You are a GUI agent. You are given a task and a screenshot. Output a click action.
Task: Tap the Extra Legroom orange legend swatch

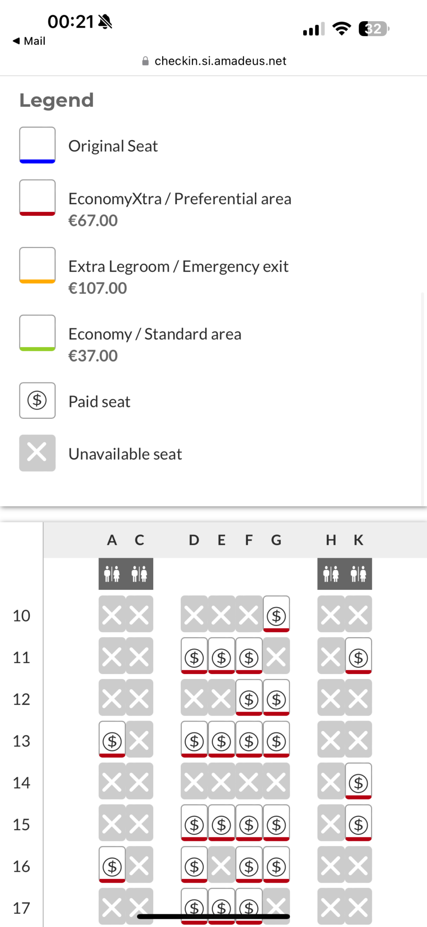(38, 265)
